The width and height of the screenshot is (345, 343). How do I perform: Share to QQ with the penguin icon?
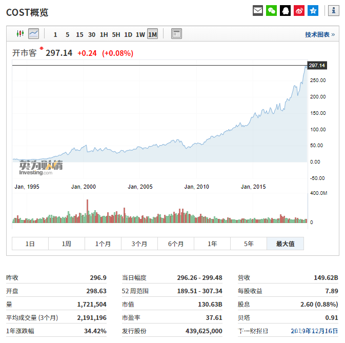pyautogui.click(x=285, y=11)
